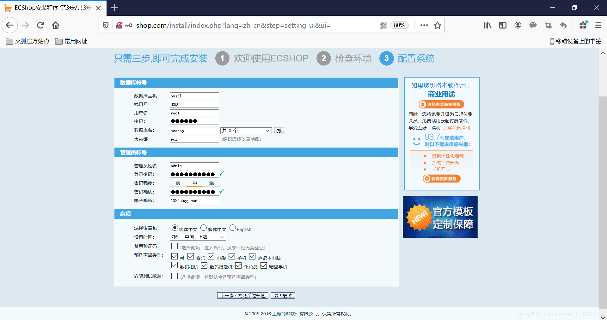Open the chat bubble toolbar icon
This screenshot has width=607, height=320.
[x=533, y=25]
